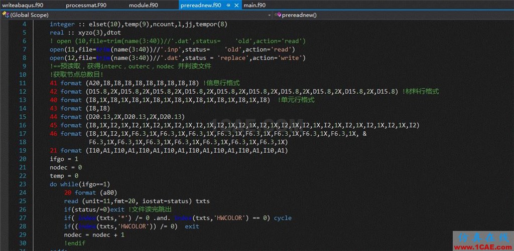Click the '45 format' statement line
Image resolution: width=514 pixels, height=251 pixels.
tap(235, 125)
